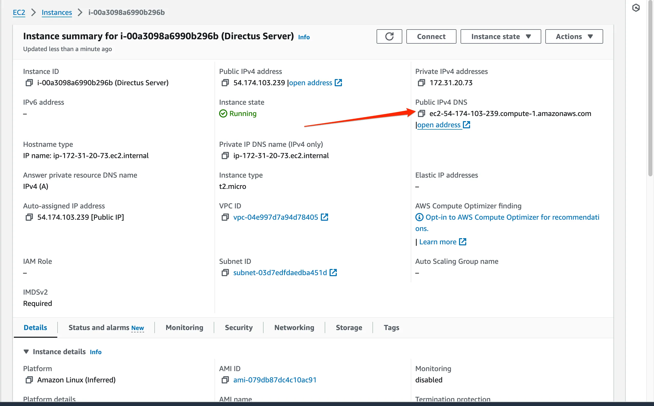Open the Actions dropdown menu
Viewport: 654px width, 406px height.
coord(574,36)
